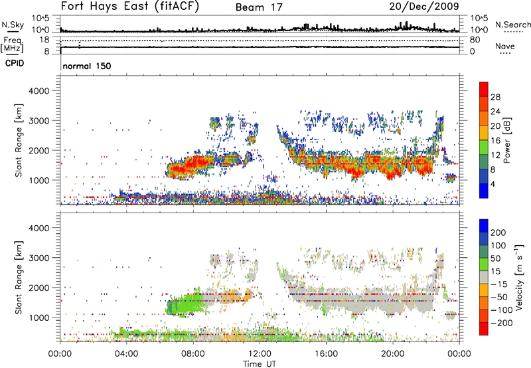Click the "200" tick on Velocity colorbar
Image resolution: width=531 pixels, height=368 pixels.
[498, 232]
